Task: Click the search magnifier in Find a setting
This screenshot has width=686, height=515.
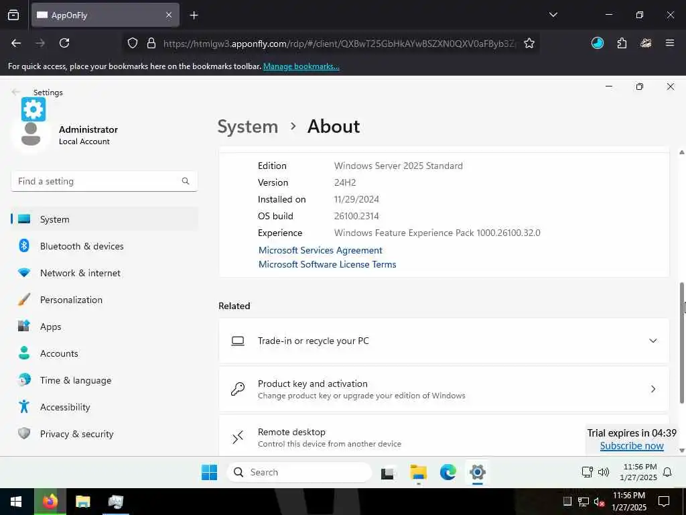Action: (x=186, y=181)
